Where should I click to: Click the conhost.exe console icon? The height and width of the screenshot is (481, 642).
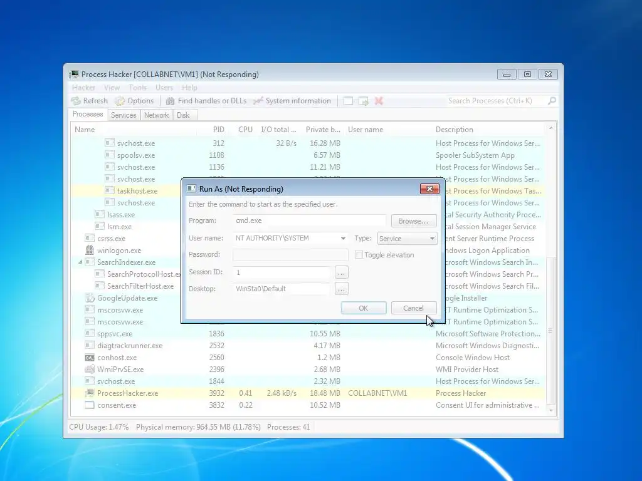click(89, 358)
